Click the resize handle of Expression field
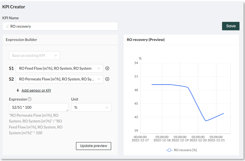This screenshot has width=245, height=161. click(x=67, y=110)
